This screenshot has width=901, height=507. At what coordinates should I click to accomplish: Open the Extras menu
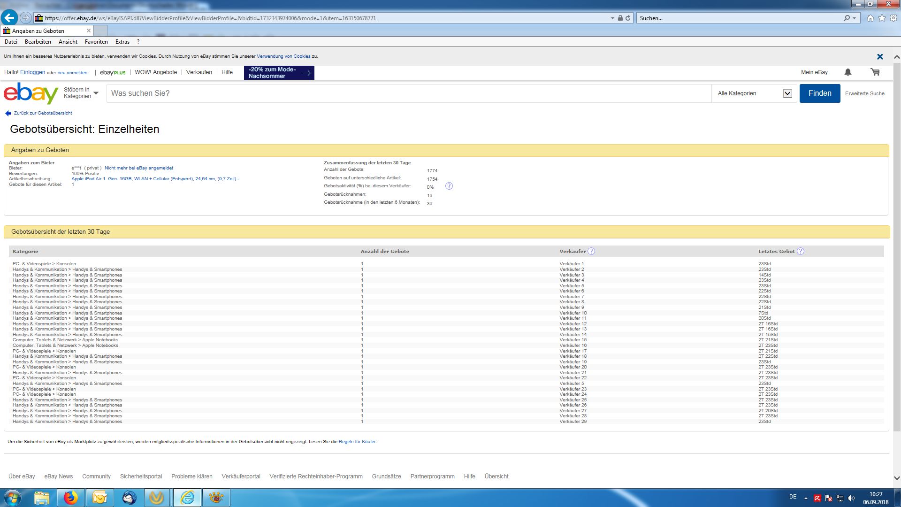(x=122, y=42)
